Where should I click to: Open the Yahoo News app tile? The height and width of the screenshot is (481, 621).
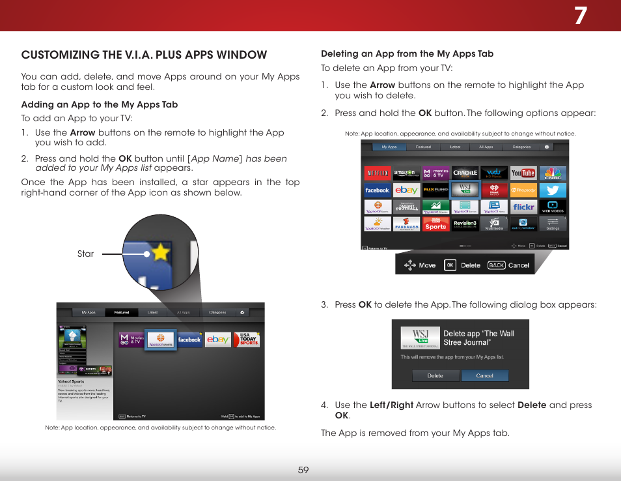coord(494,207)
